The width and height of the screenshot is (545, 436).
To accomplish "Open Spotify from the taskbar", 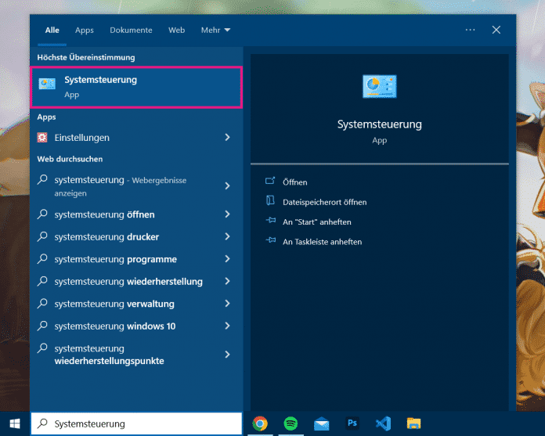I will (291, 423).
